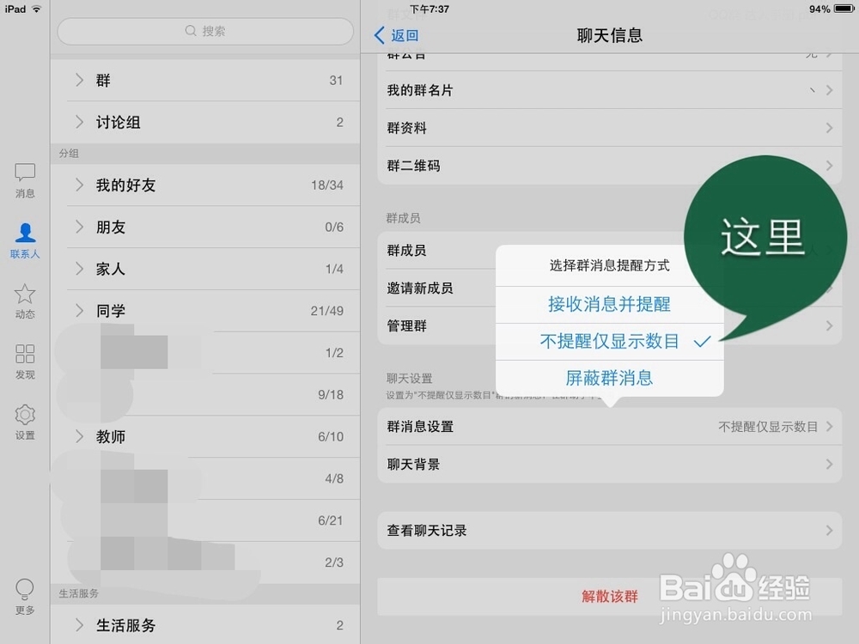
Task: Select 不提醒仅显示数目 option
Action: pos(609,342)
